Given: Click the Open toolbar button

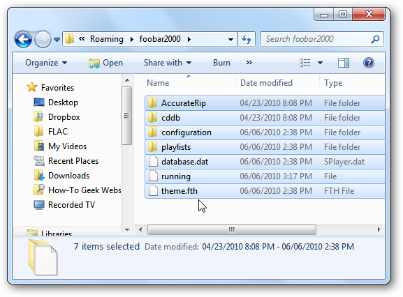Looking at the screenshot, I should [x=105, y=63].
